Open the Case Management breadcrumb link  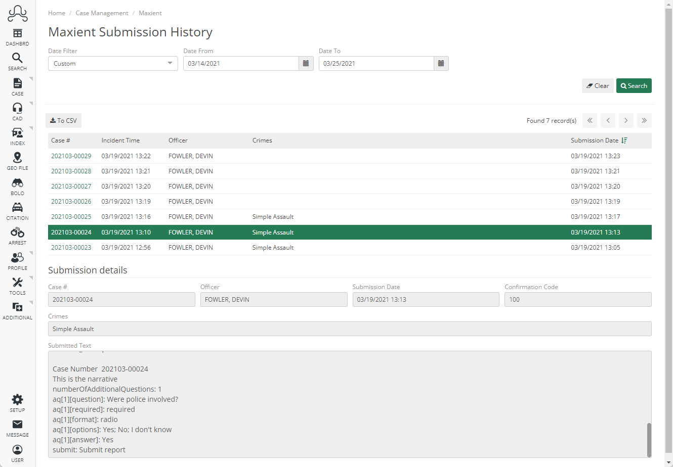102,13
